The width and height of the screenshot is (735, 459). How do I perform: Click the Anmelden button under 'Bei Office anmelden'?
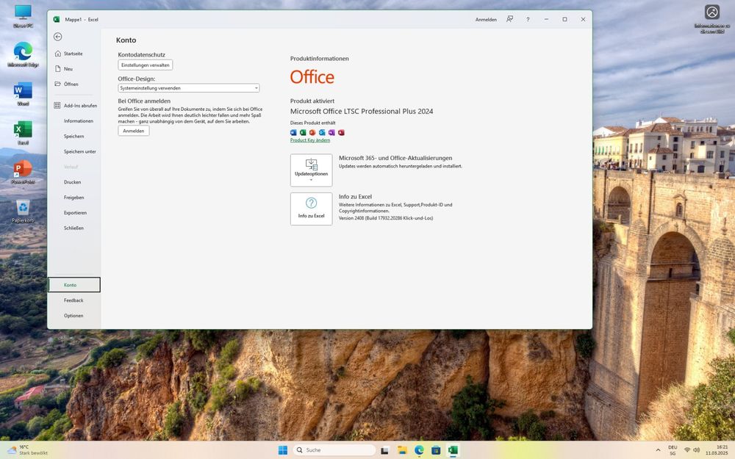point(133,130)
